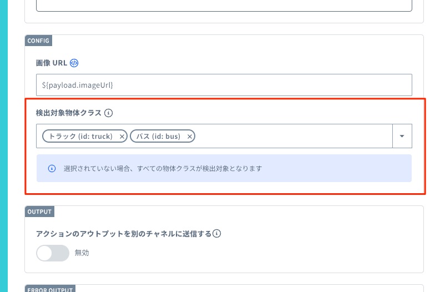Click the 選択されていない場合 notice text

[163, 168]
